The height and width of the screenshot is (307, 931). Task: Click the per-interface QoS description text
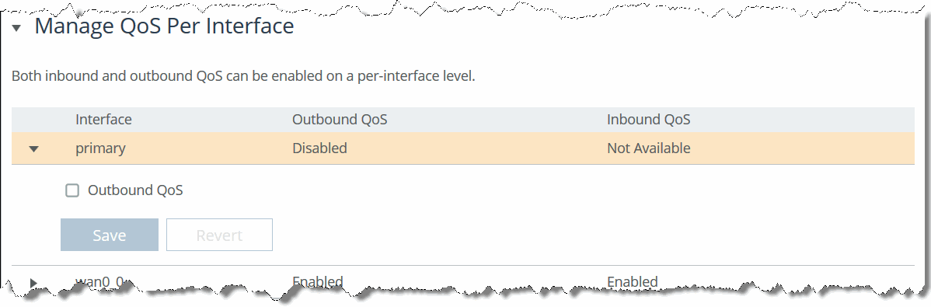click(243, 77)
